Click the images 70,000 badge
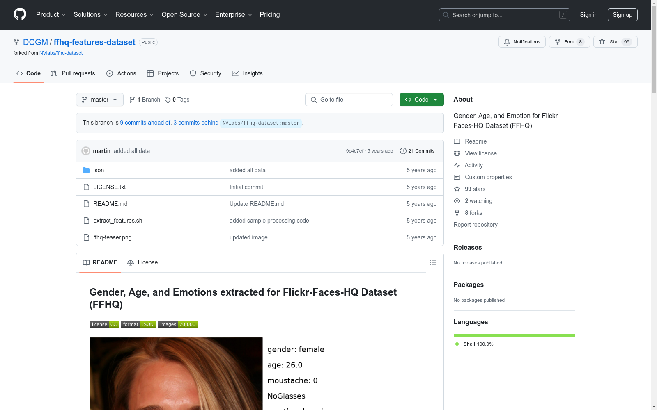Screen dimensions: 657x410 pyautogui.click(x=178, y=324)
